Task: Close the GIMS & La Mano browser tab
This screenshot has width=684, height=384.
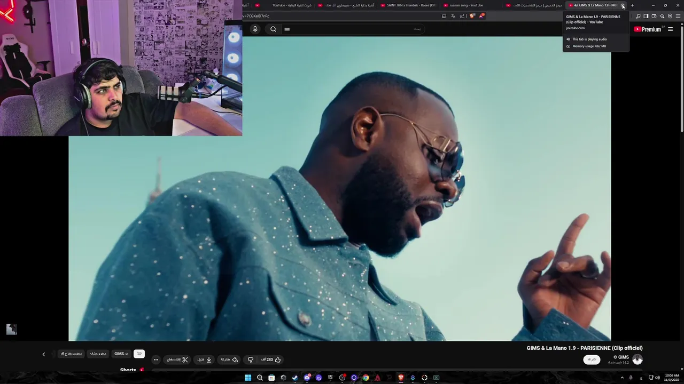Action: [623, 5]
